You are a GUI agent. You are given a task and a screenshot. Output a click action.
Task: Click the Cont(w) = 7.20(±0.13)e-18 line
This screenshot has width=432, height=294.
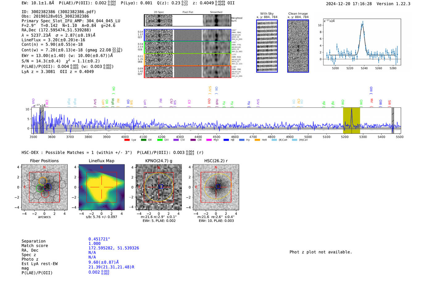72,50
